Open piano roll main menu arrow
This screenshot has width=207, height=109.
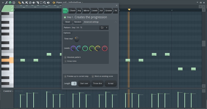point(2,2)
